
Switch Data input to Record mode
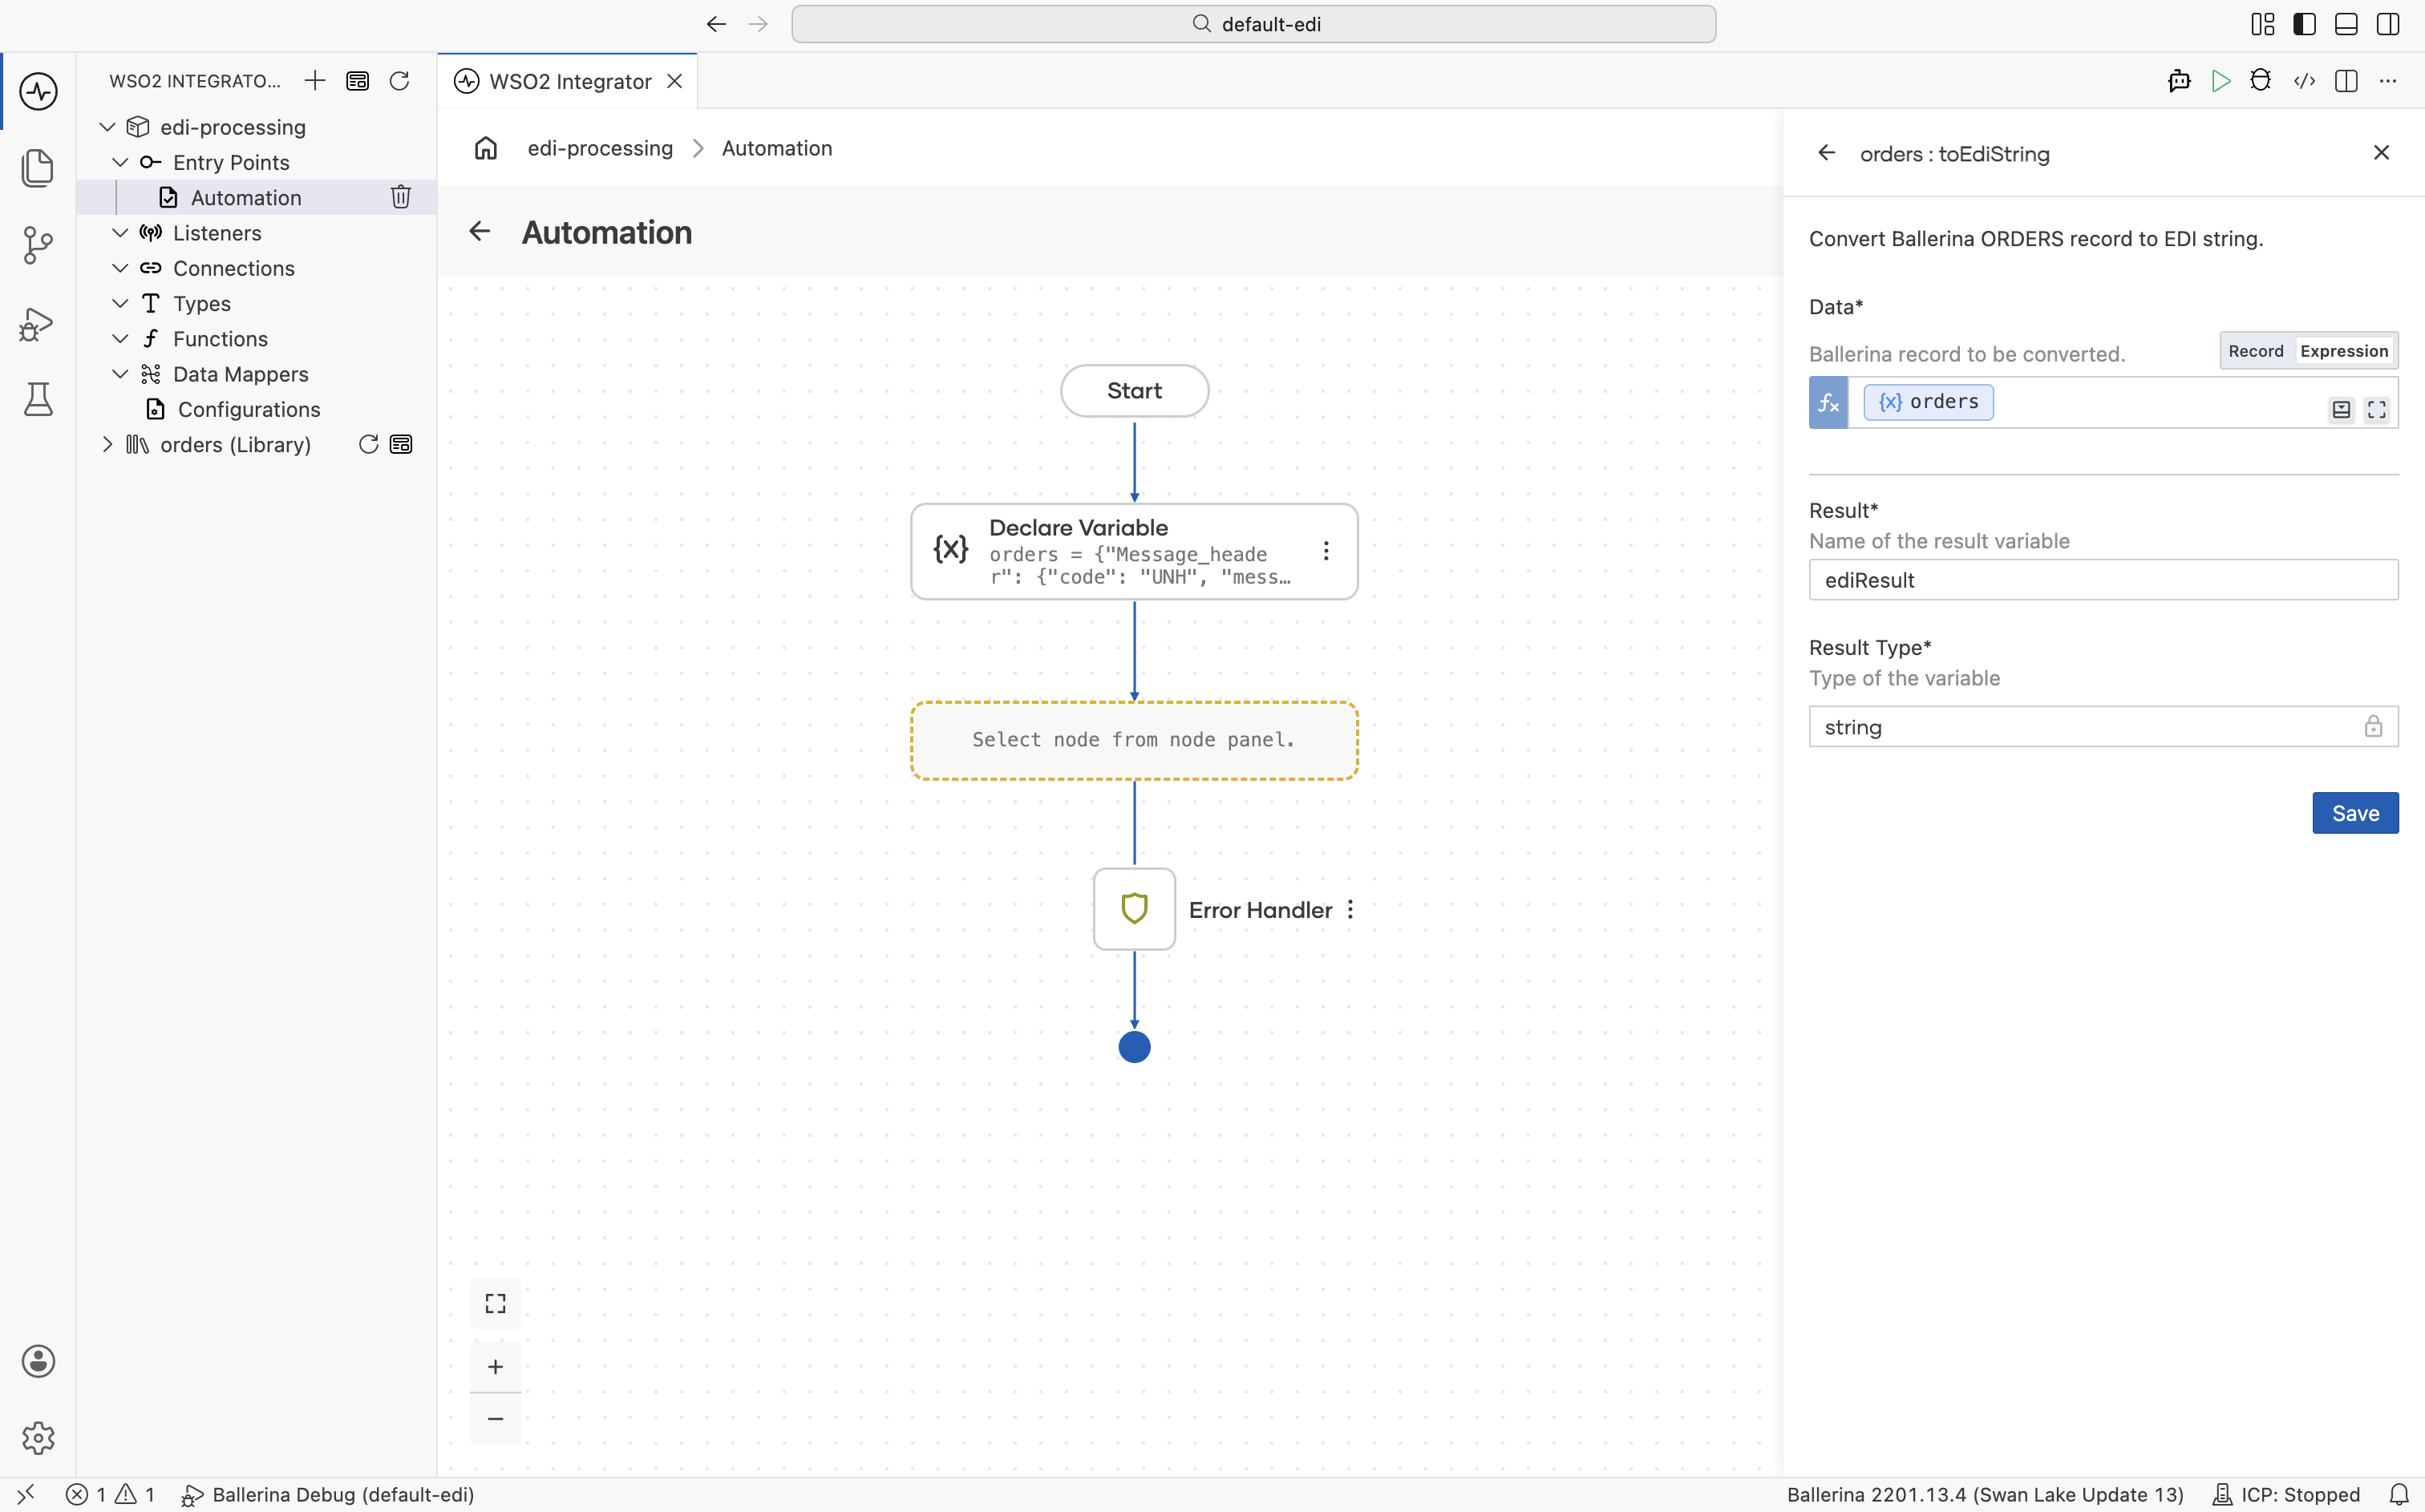tap(2256, 351)
